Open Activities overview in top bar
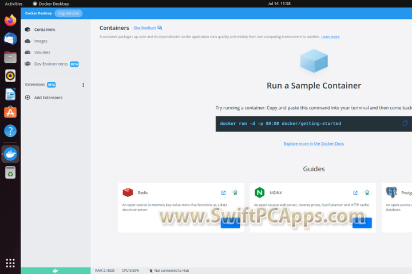412x274 pixels. 14,3
